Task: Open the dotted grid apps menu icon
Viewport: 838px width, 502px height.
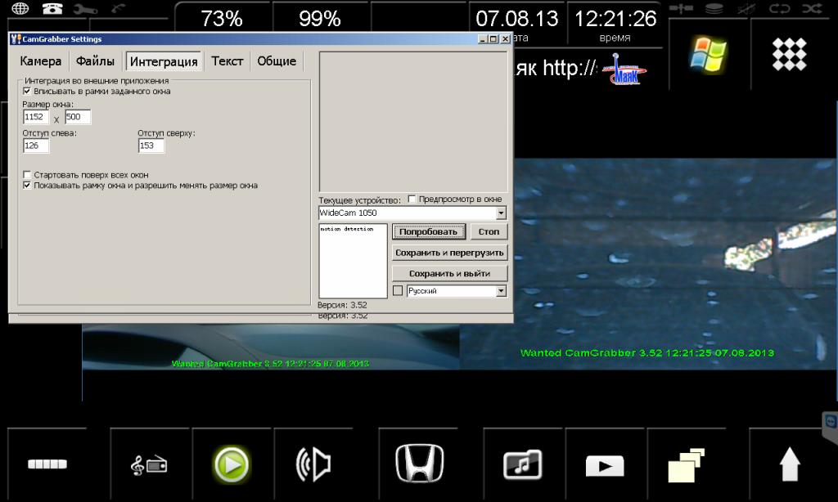Action: pyautogui.click(x=790, y=54)
